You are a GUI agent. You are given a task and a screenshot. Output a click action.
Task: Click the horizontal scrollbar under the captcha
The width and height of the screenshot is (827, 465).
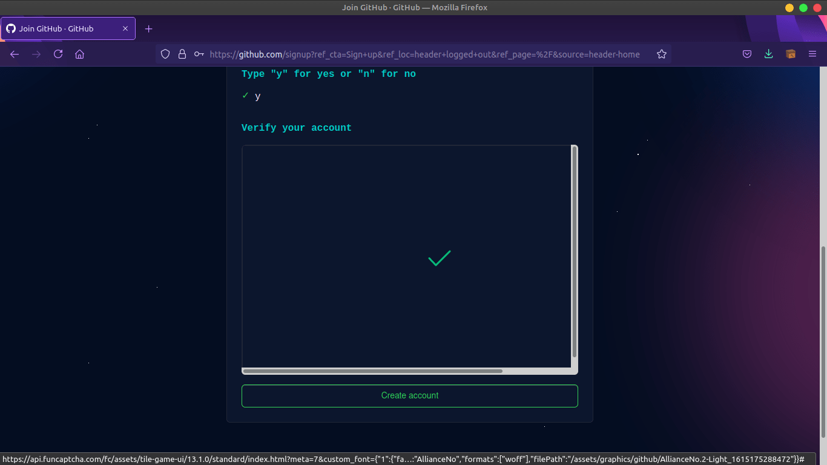(372, 371)
